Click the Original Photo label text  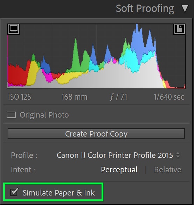[x=44, y=115]
